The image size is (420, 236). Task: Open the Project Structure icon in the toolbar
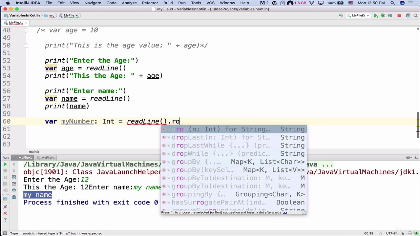[x=408, y=15]
